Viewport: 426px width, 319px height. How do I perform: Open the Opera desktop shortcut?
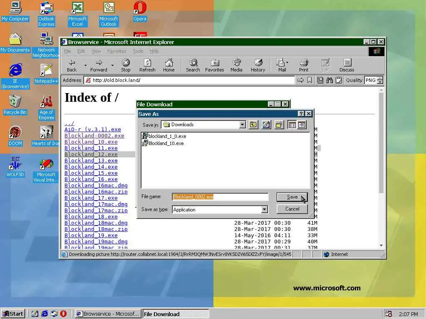click(140, 11)
